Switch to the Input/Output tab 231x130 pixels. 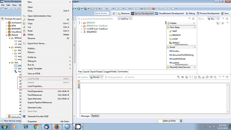(x=96, y=72)
